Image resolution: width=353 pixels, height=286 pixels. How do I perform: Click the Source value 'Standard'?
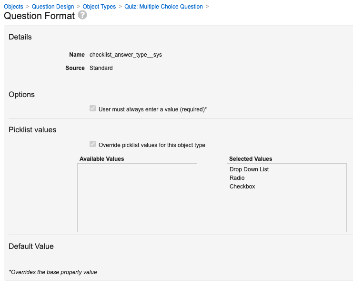[101, 68]
